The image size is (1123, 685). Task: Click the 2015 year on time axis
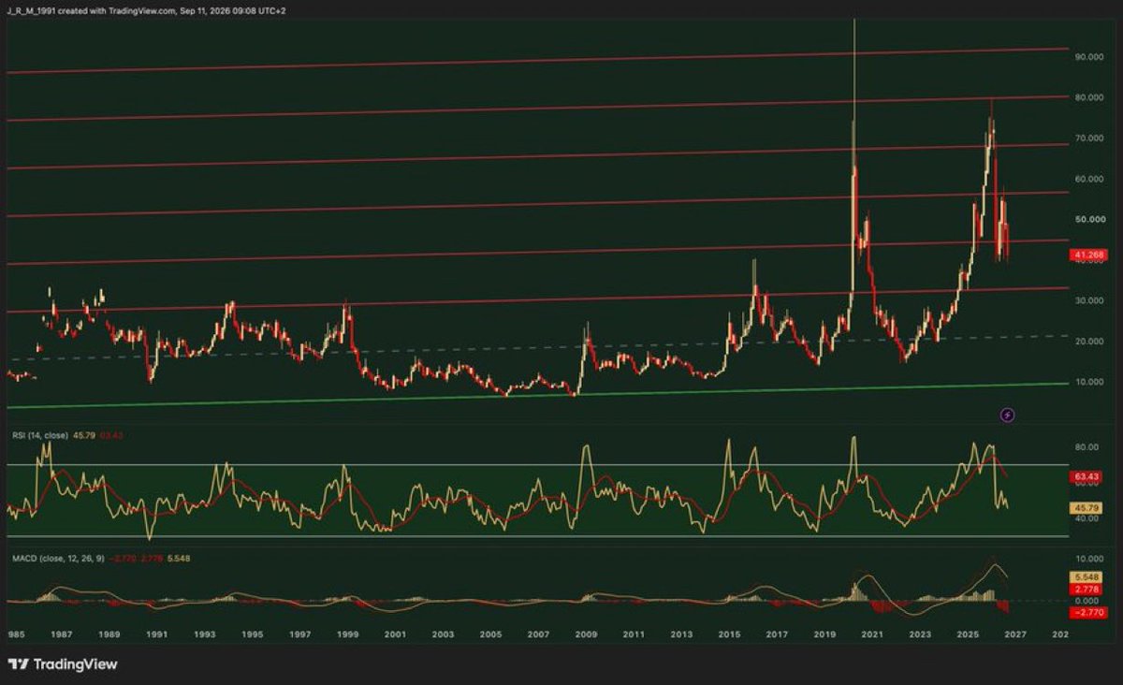[729, 634]
